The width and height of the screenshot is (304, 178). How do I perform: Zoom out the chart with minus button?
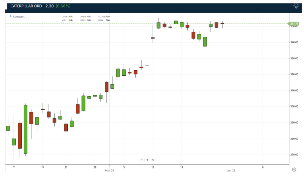[142, 160]
